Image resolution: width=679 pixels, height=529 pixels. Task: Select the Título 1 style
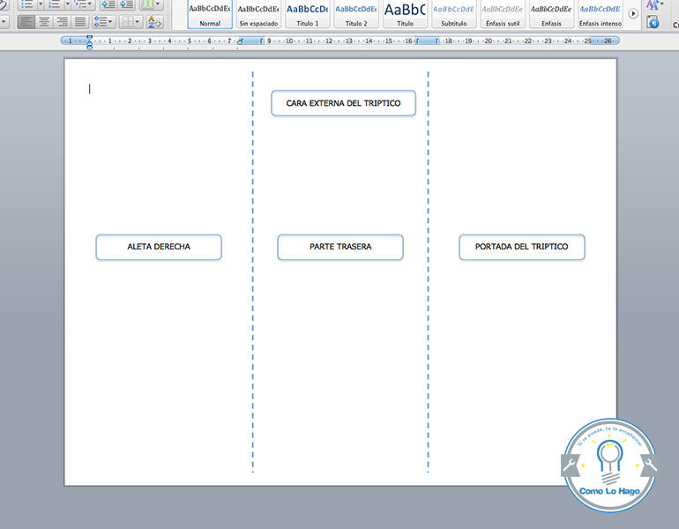(307, 14)
